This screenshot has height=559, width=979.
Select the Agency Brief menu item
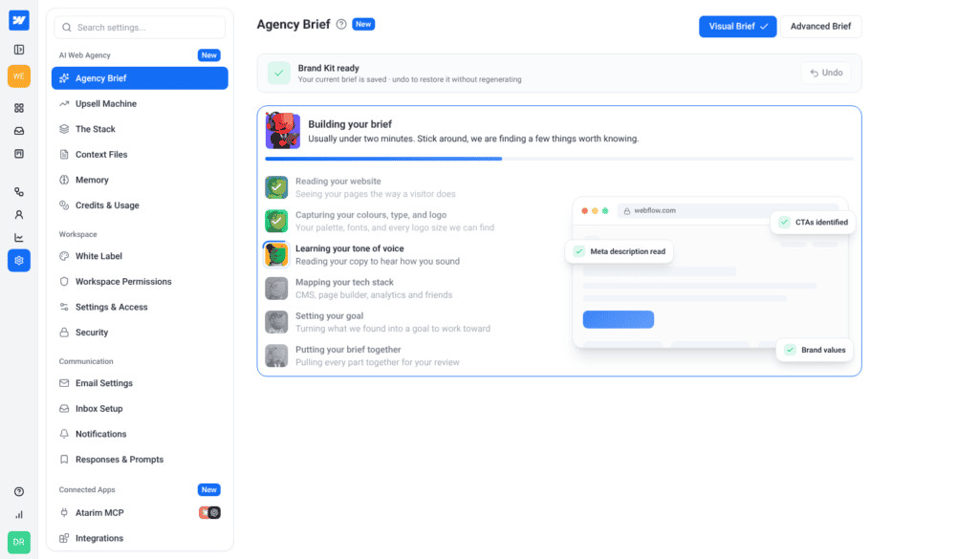[x=140, y=78]
